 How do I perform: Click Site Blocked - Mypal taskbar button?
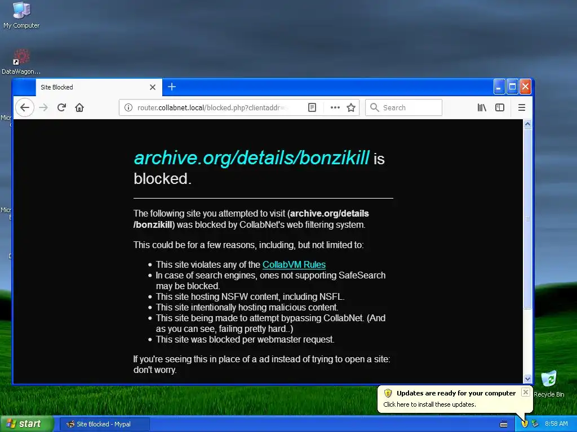click(104, 424)
